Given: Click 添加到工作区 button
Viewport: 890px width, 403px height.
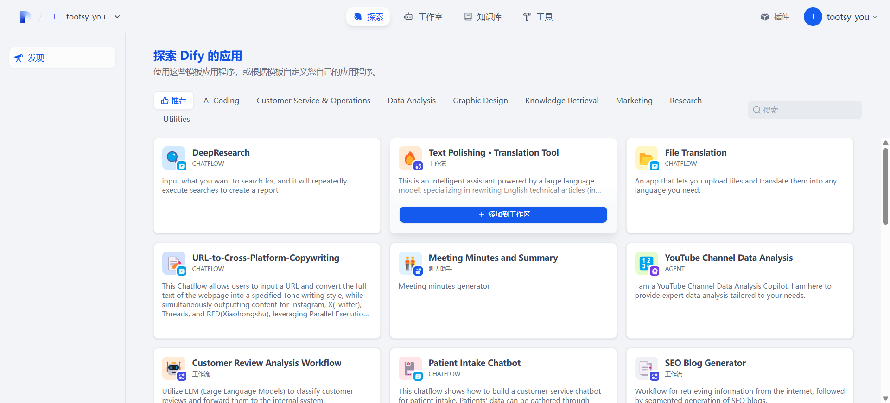Looking at the screenshot, I should [x=503, y=214].
